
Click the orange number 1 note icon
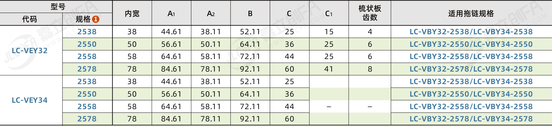96,19
